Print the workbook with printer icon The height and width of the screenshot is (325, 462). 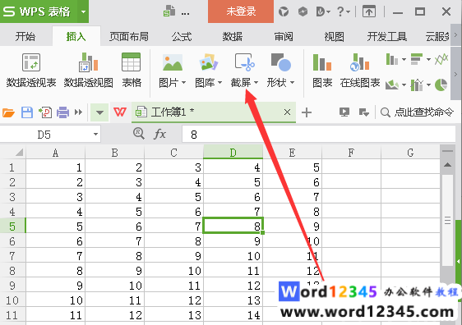62,112
